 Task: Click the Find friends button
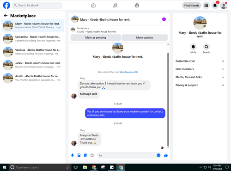point(192,6)
